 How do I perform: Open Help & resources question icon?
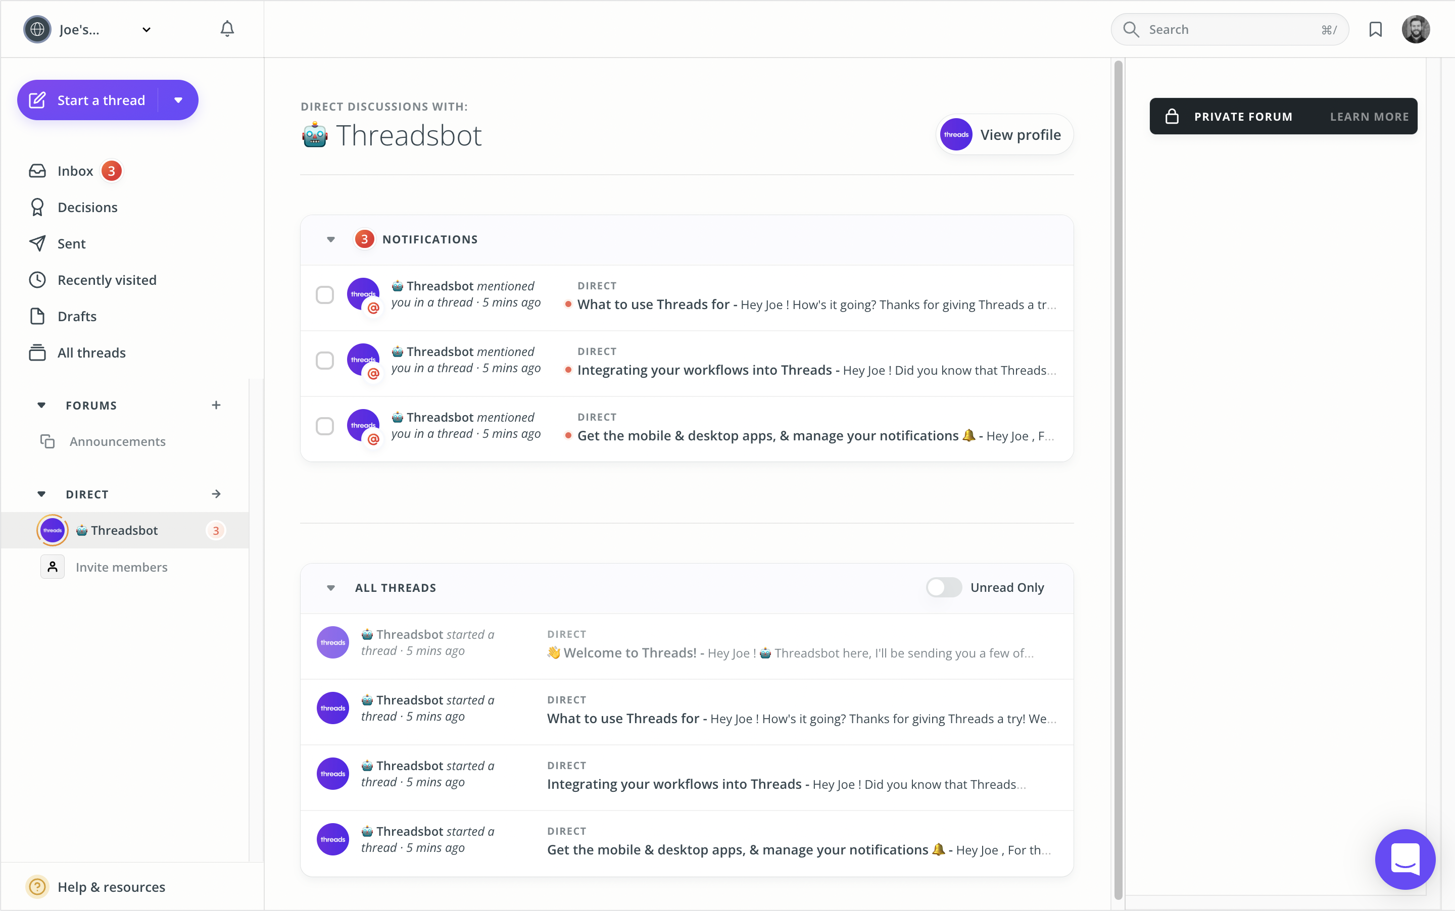click(37, 886)
